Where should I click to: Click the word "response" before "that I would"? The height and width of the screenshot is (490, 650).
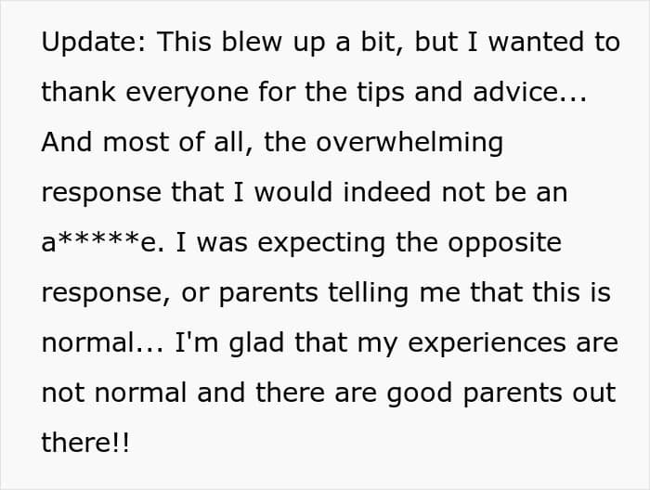101,194
